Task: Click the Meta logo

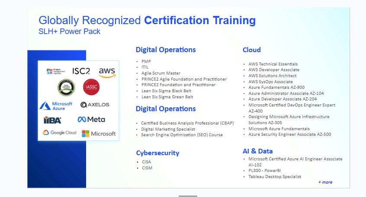Action: coord(91,119)
